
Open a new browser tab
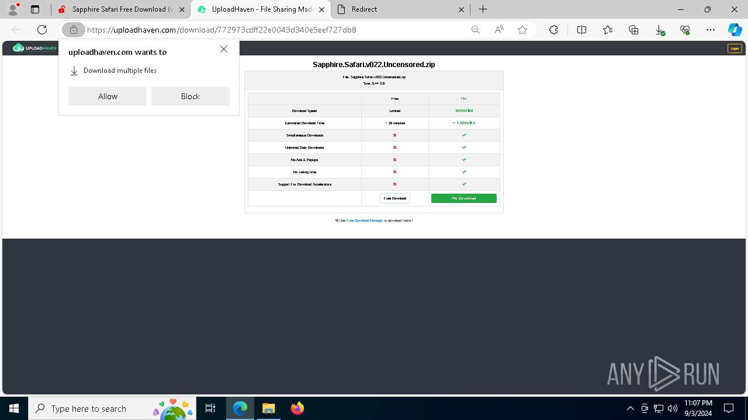tap(483, 9)
